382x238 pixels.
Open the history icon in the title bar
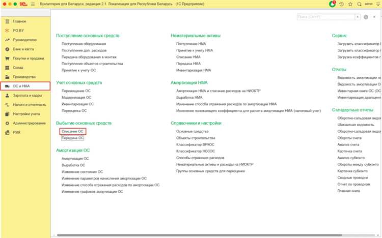coord(342,4)
